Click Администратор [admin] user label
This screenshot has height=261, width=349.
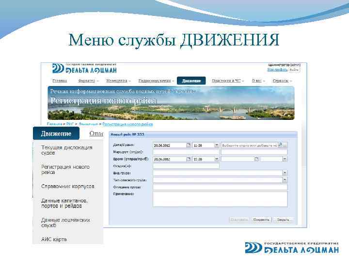click(284, 65)
